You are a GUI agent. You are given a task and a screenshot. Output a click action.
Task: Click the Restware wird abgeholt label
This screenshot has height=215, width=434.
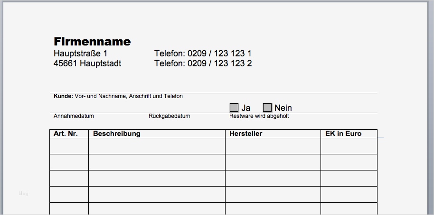(259, 116)
